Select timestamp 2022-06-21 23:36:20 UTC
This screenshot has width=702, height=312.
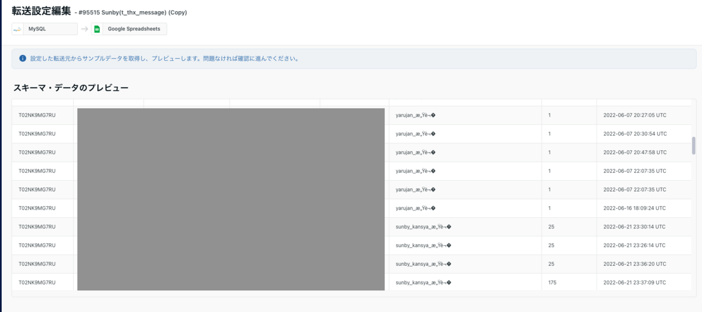[635, 264]
